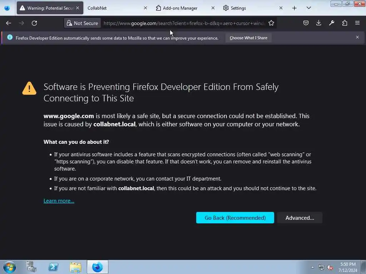Save to Pocket icon in toolbar

coord(306,23)
